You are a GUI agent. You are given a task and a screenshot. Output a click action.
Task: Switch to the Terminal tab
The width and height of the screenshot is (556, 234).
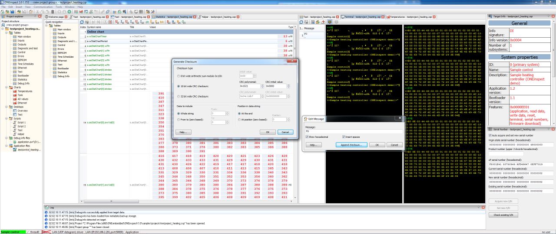pos(362,16)
